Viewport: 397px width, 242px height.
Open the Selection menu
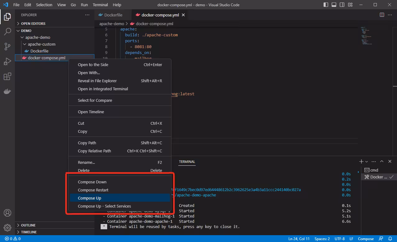click(44, 5)
